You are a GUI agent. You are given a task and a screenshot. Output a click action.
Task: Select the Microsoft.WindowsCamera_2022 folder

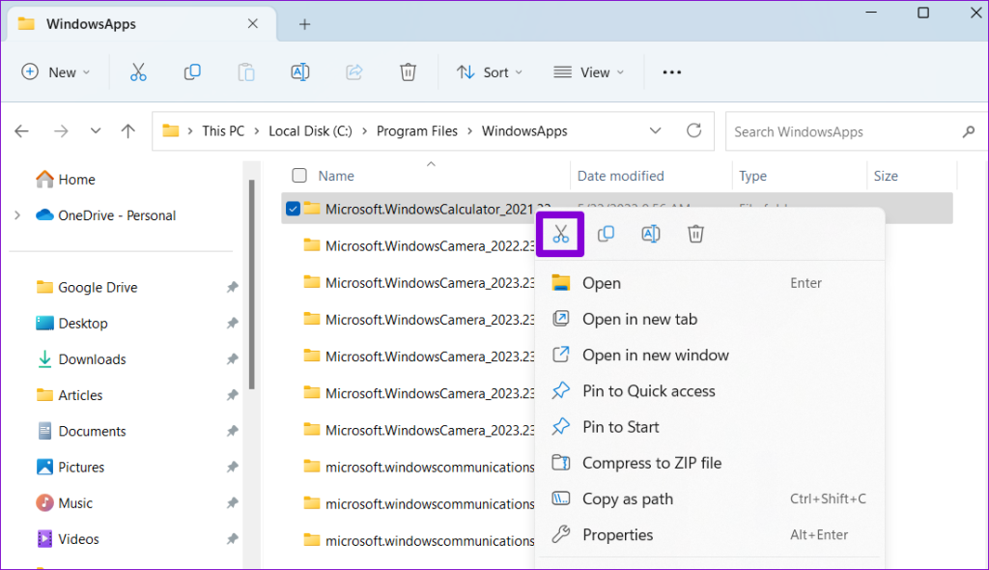419,245
